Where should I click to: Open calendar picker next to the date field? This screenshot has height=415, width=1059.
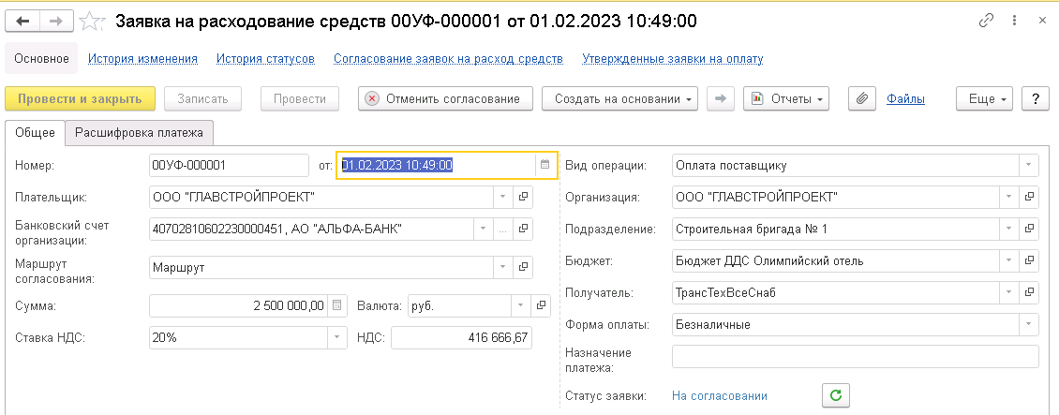(545, 165)
